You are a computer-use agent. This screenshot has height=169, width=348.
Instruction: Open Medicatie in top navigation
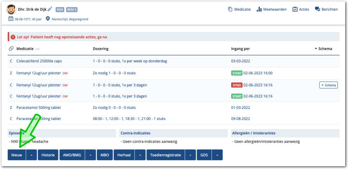tap(239, 10)
